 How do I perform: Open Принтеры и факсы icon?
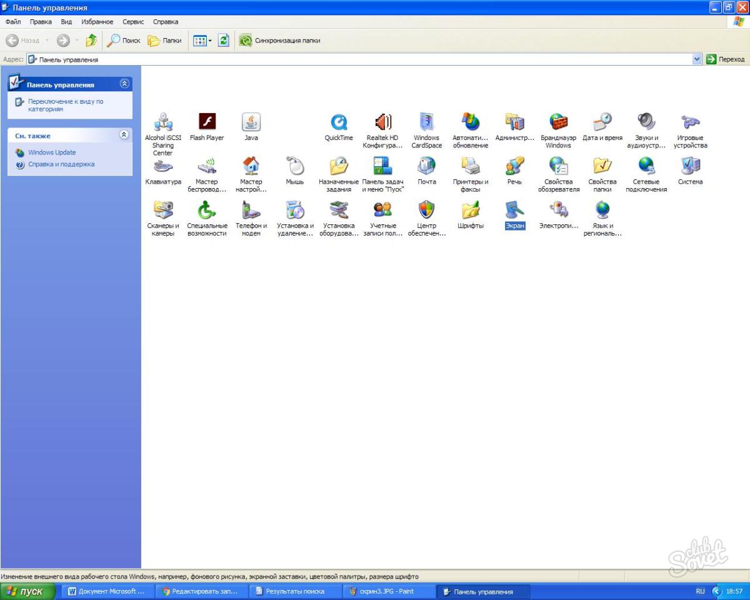point(470,166)
